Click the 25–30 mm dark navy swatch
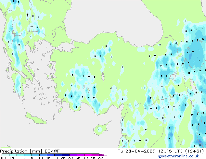Viewport: 206px width, 159px height. click(x=65, y=155)
